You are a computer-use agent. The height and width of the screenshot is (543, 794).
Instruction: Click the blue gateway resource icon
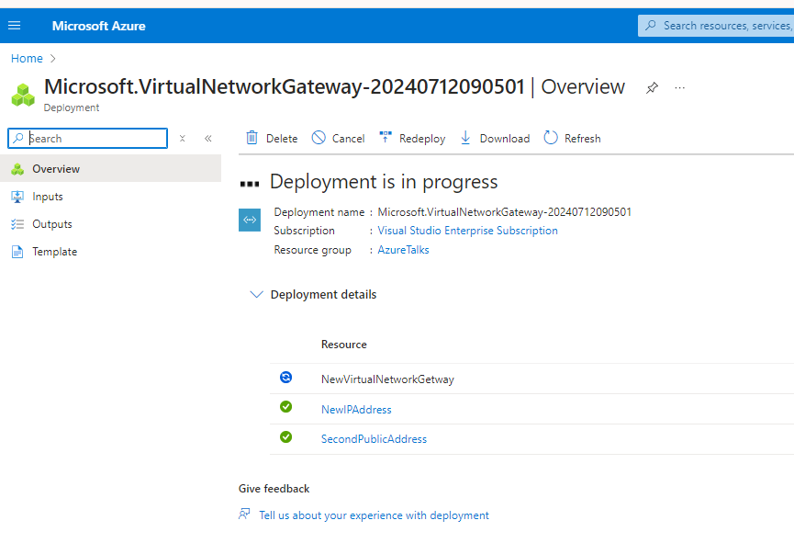250,220
